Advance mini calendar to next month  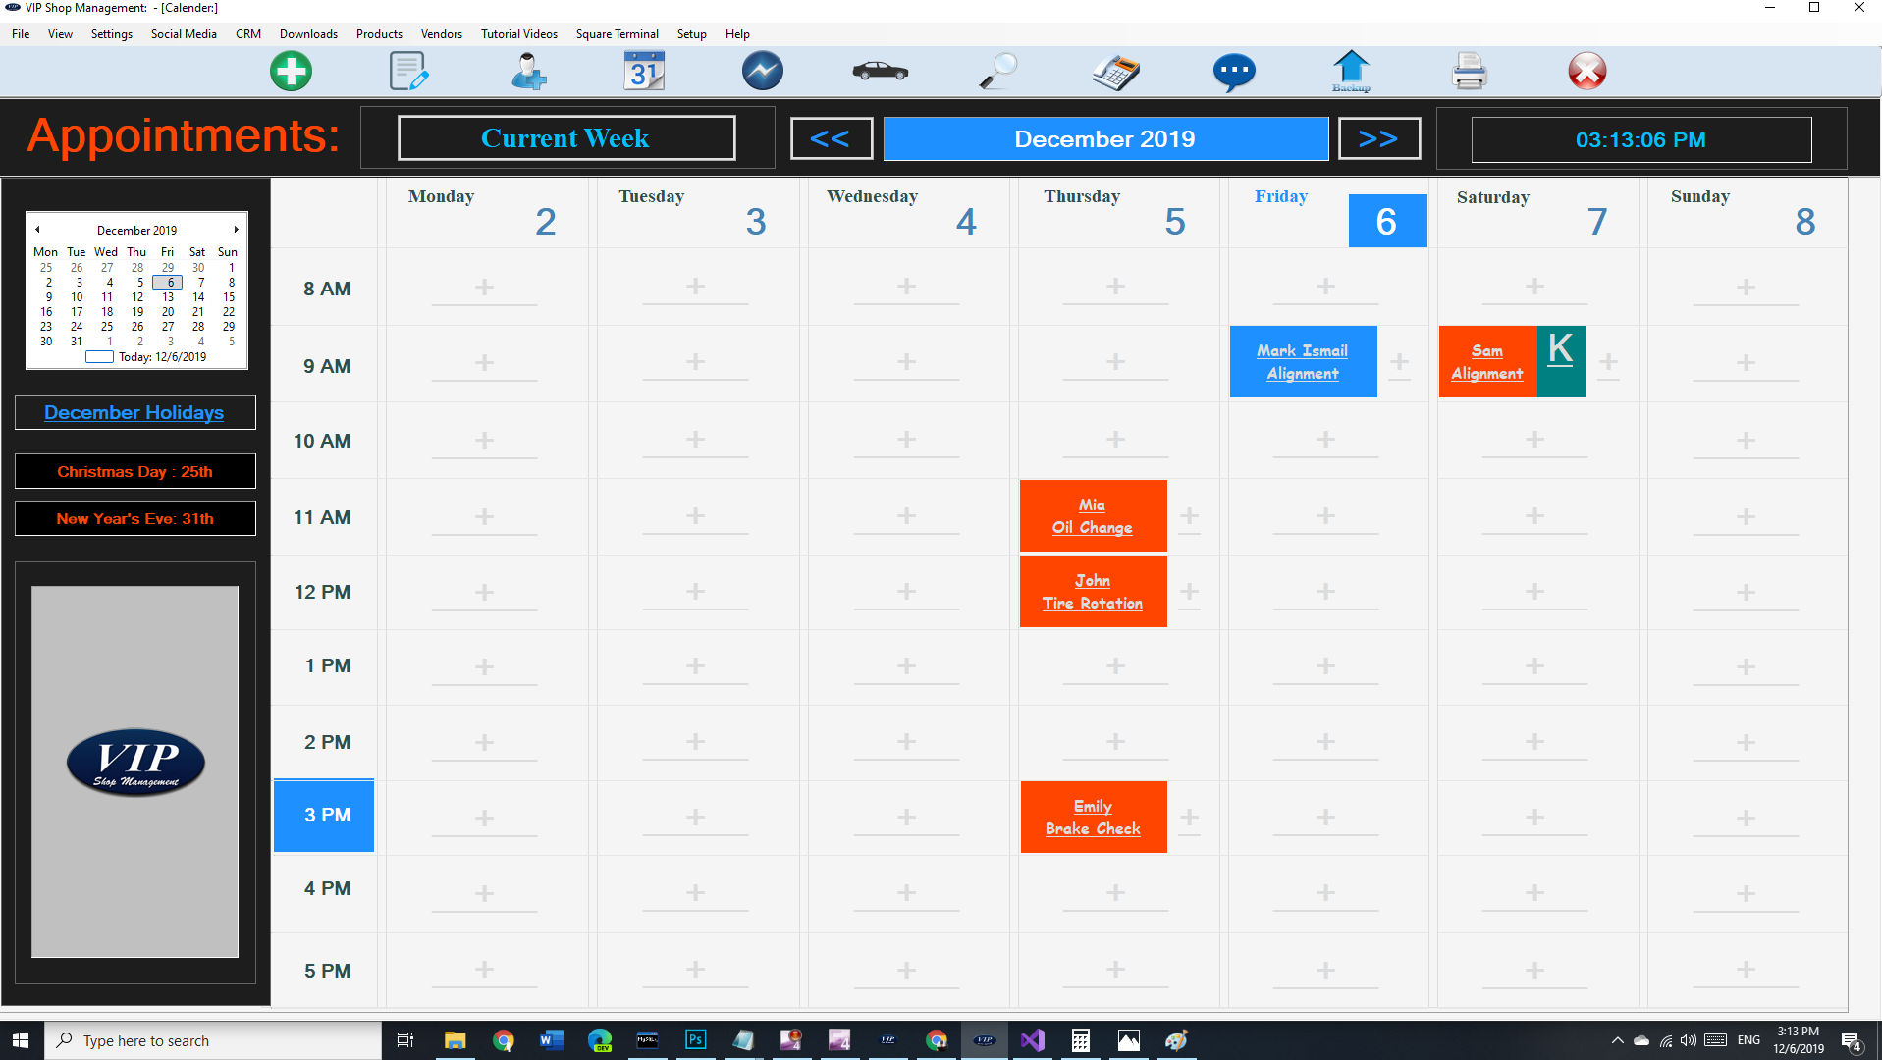(x=236, y=230)
